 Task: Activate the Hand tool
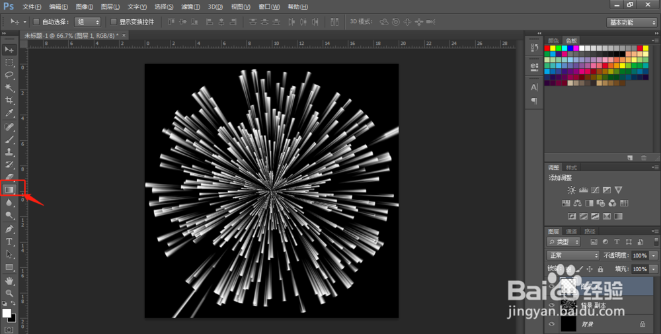(9, 280)
